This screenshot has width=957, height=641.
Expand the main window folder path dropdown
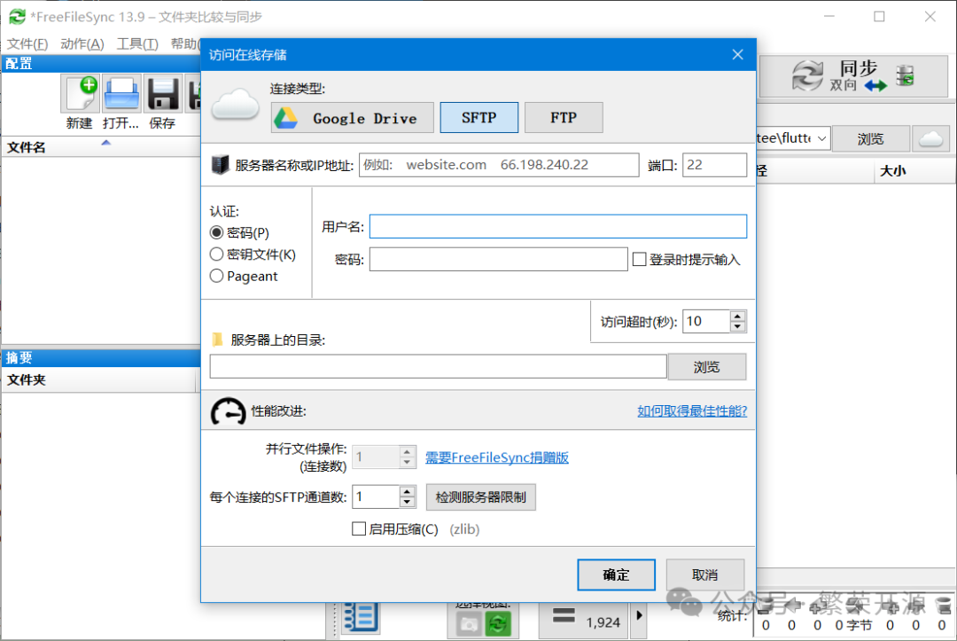pos(822,138)
